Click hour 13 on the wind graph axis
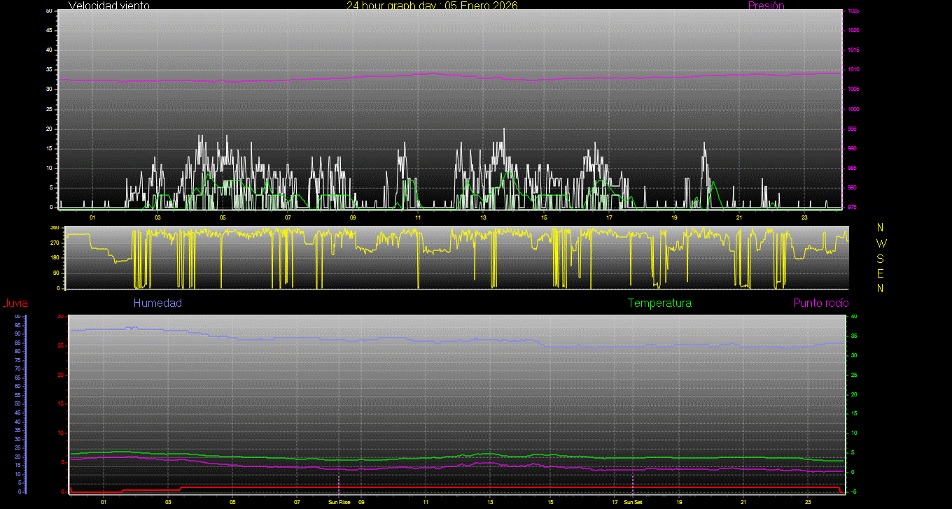Screen dimensions: 952x509 (x=483, y=217)
